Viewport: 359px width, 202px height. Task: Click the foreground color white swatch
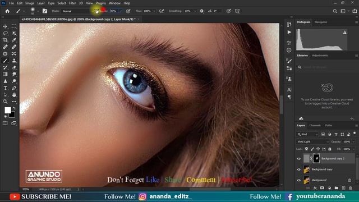(7, 110)
